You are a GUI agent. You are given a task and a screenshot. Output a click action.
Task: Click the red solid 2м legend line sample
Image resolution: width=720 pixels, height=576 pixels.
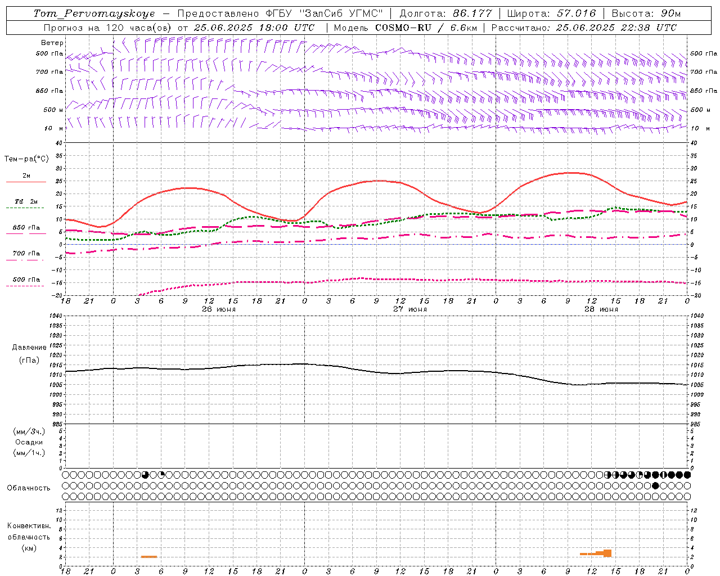(26, 182)
